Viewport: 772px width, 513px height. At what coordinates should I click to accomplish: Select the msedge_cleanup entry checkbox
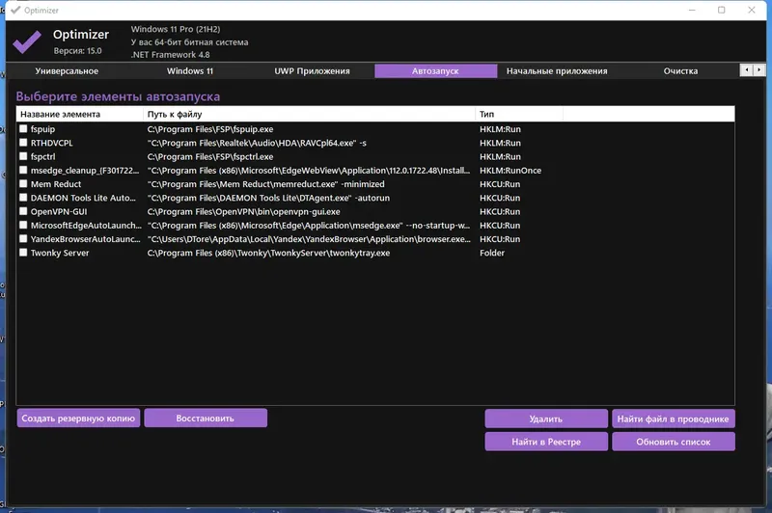[23, 170]
